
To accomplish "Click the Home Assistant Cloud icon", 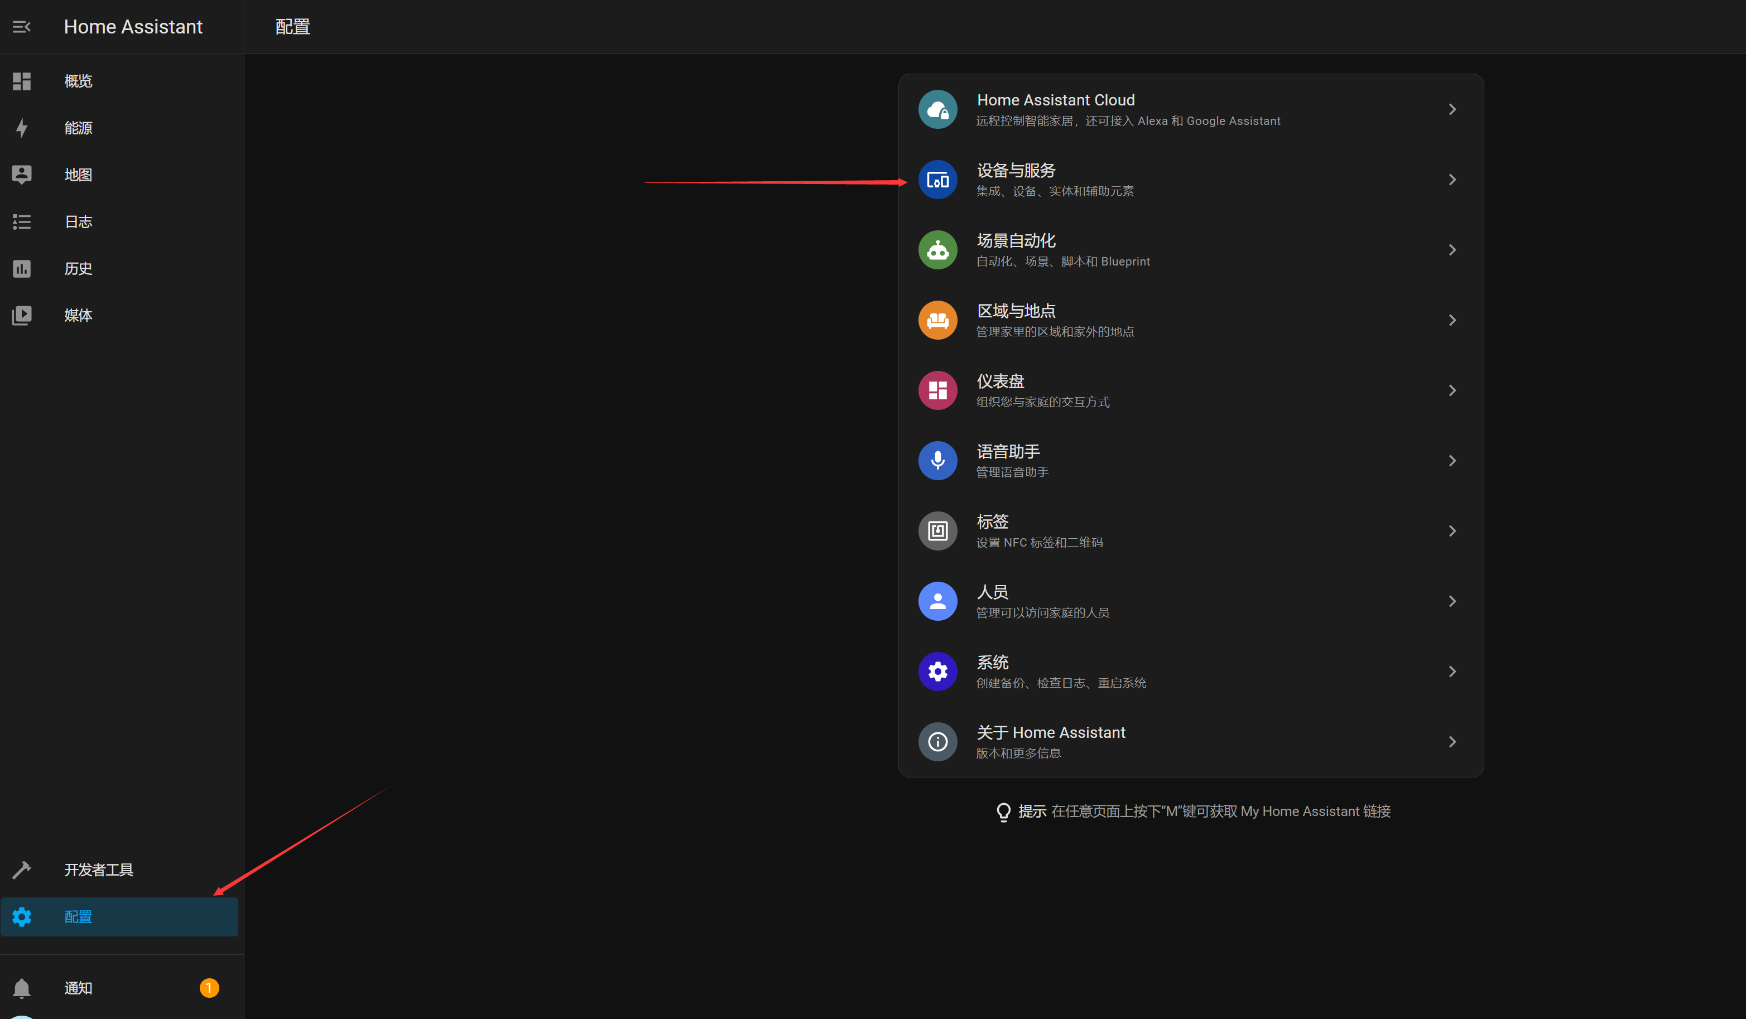I will point(937,109).
